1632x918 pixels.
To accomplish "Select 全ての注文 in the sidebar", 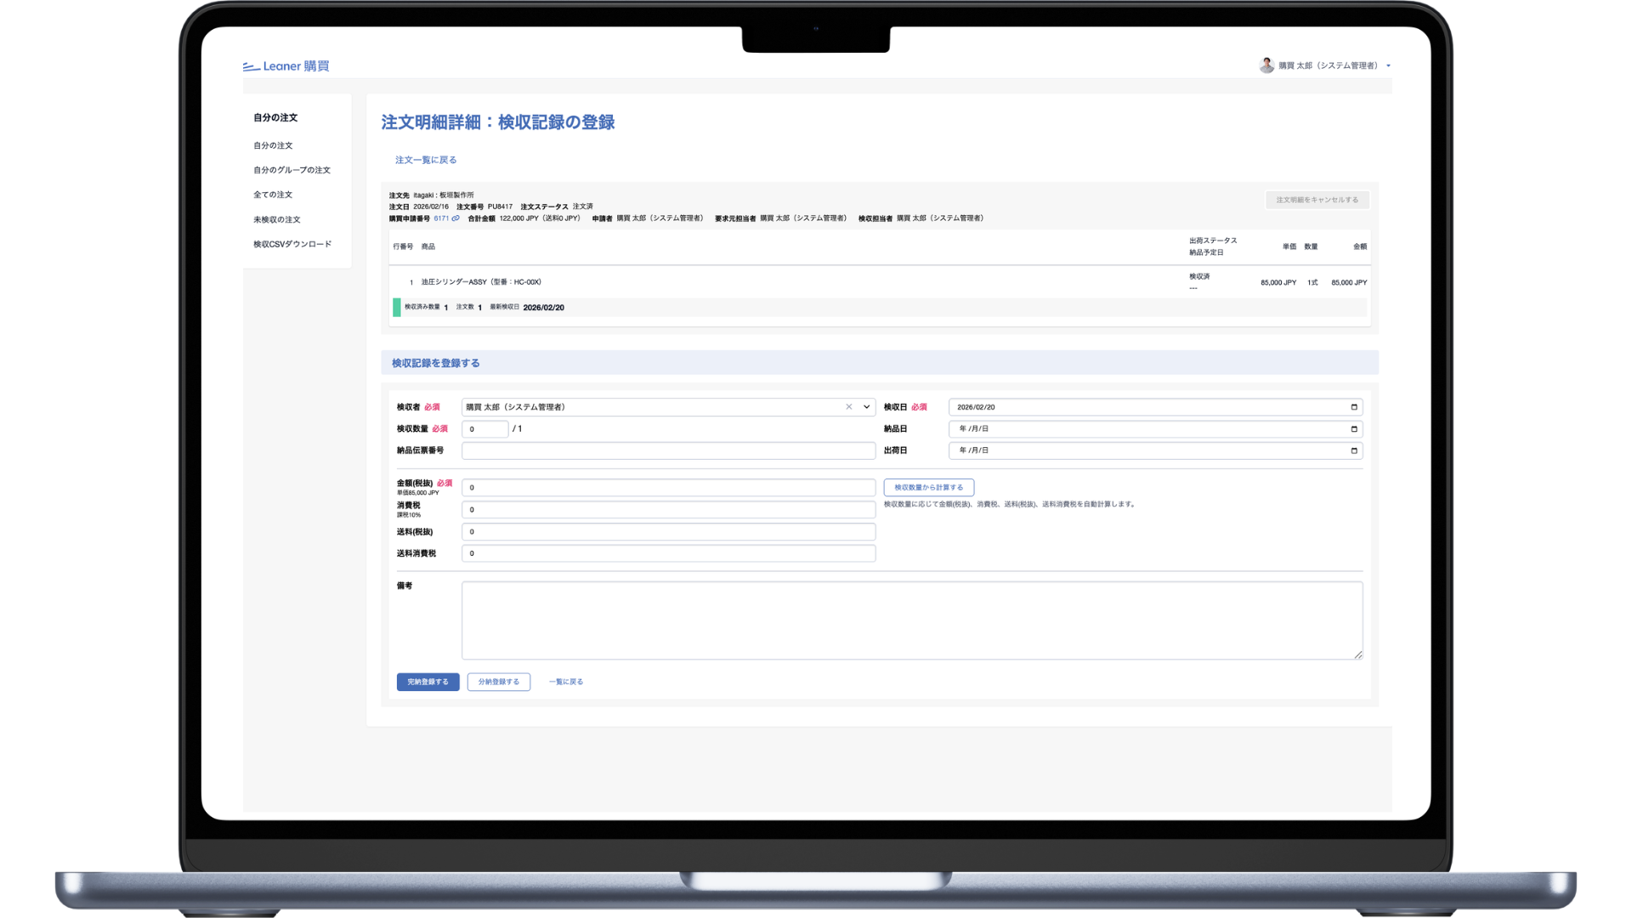I will click(x=273, y=194).
